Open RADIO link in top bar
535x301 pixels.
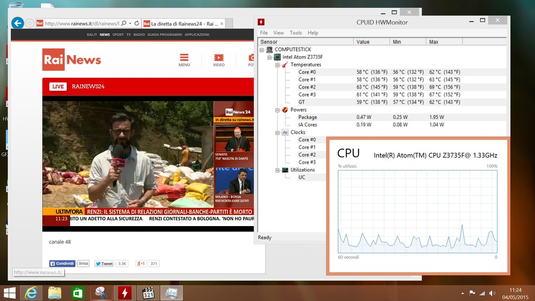139,34
